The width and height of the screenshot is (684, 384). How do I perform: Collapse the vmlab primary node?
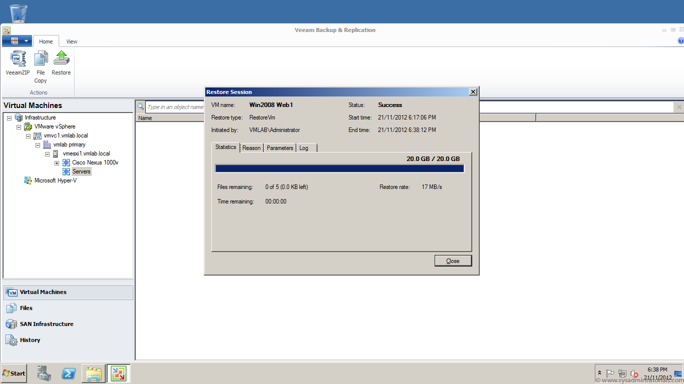38,145
